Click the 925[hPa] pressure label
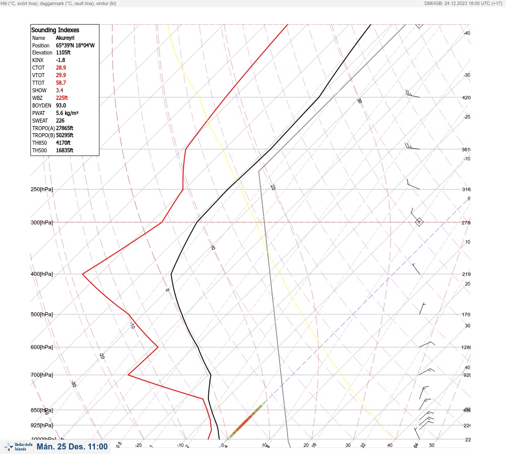 coord(42,425)
